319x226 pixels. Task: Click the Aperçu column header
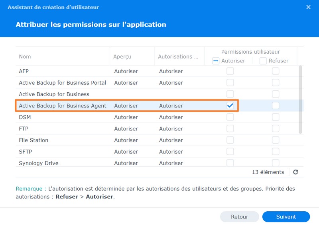(x=122, y=56)
